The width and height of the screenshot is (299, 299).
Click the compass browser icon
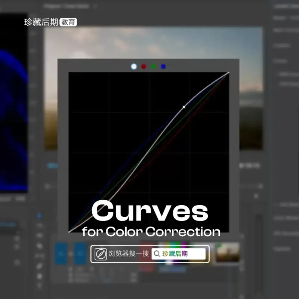click(x=101, y=254)
